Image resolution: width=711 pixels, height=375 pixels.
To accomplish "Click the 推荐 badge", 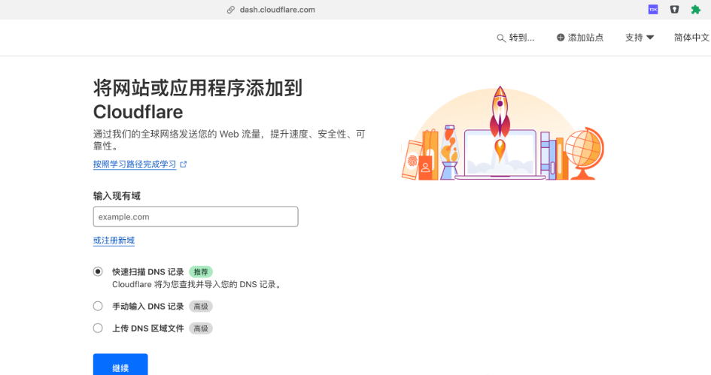I will click(201, 272).
